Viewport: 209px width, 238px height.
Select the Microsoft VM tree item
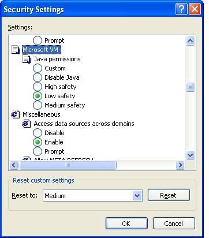[42, 50]
